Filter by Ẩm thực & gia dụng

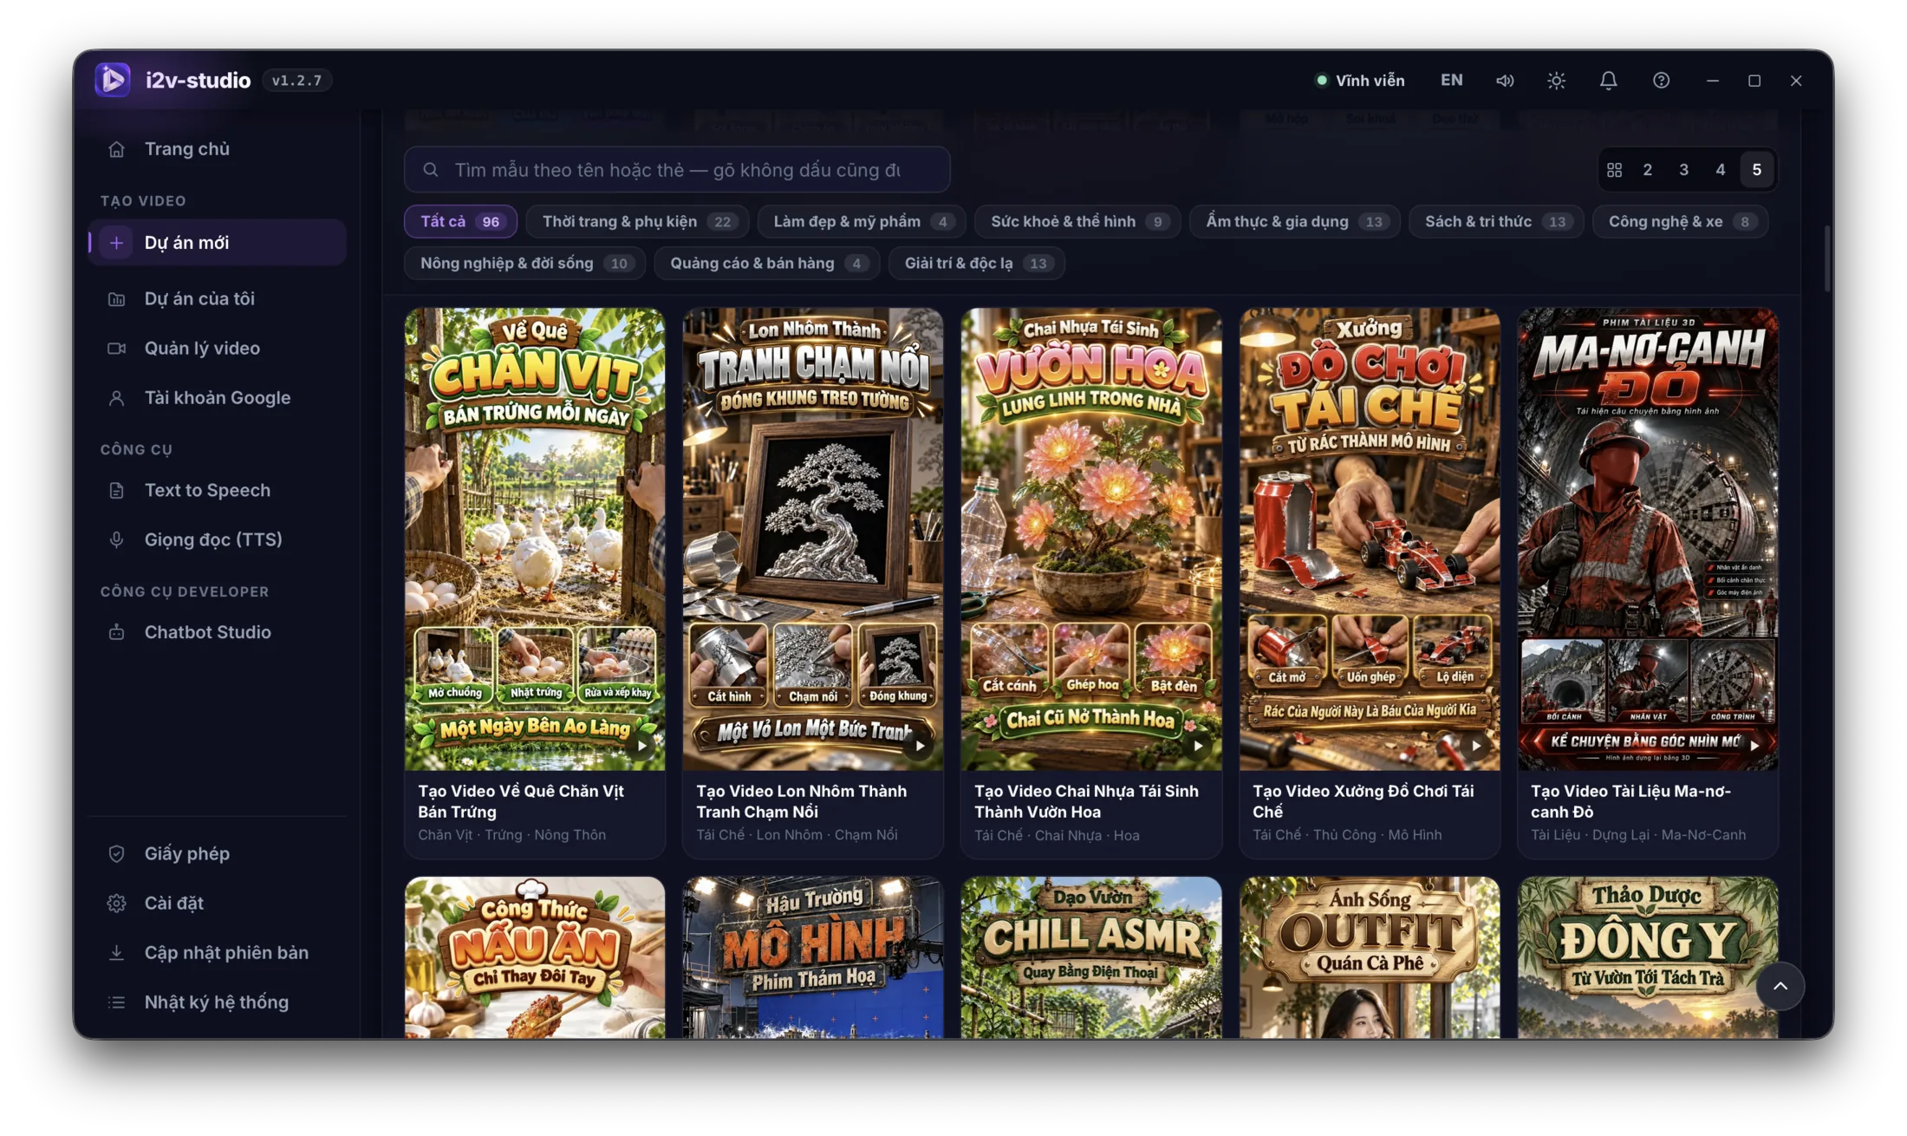(1295, 222)
